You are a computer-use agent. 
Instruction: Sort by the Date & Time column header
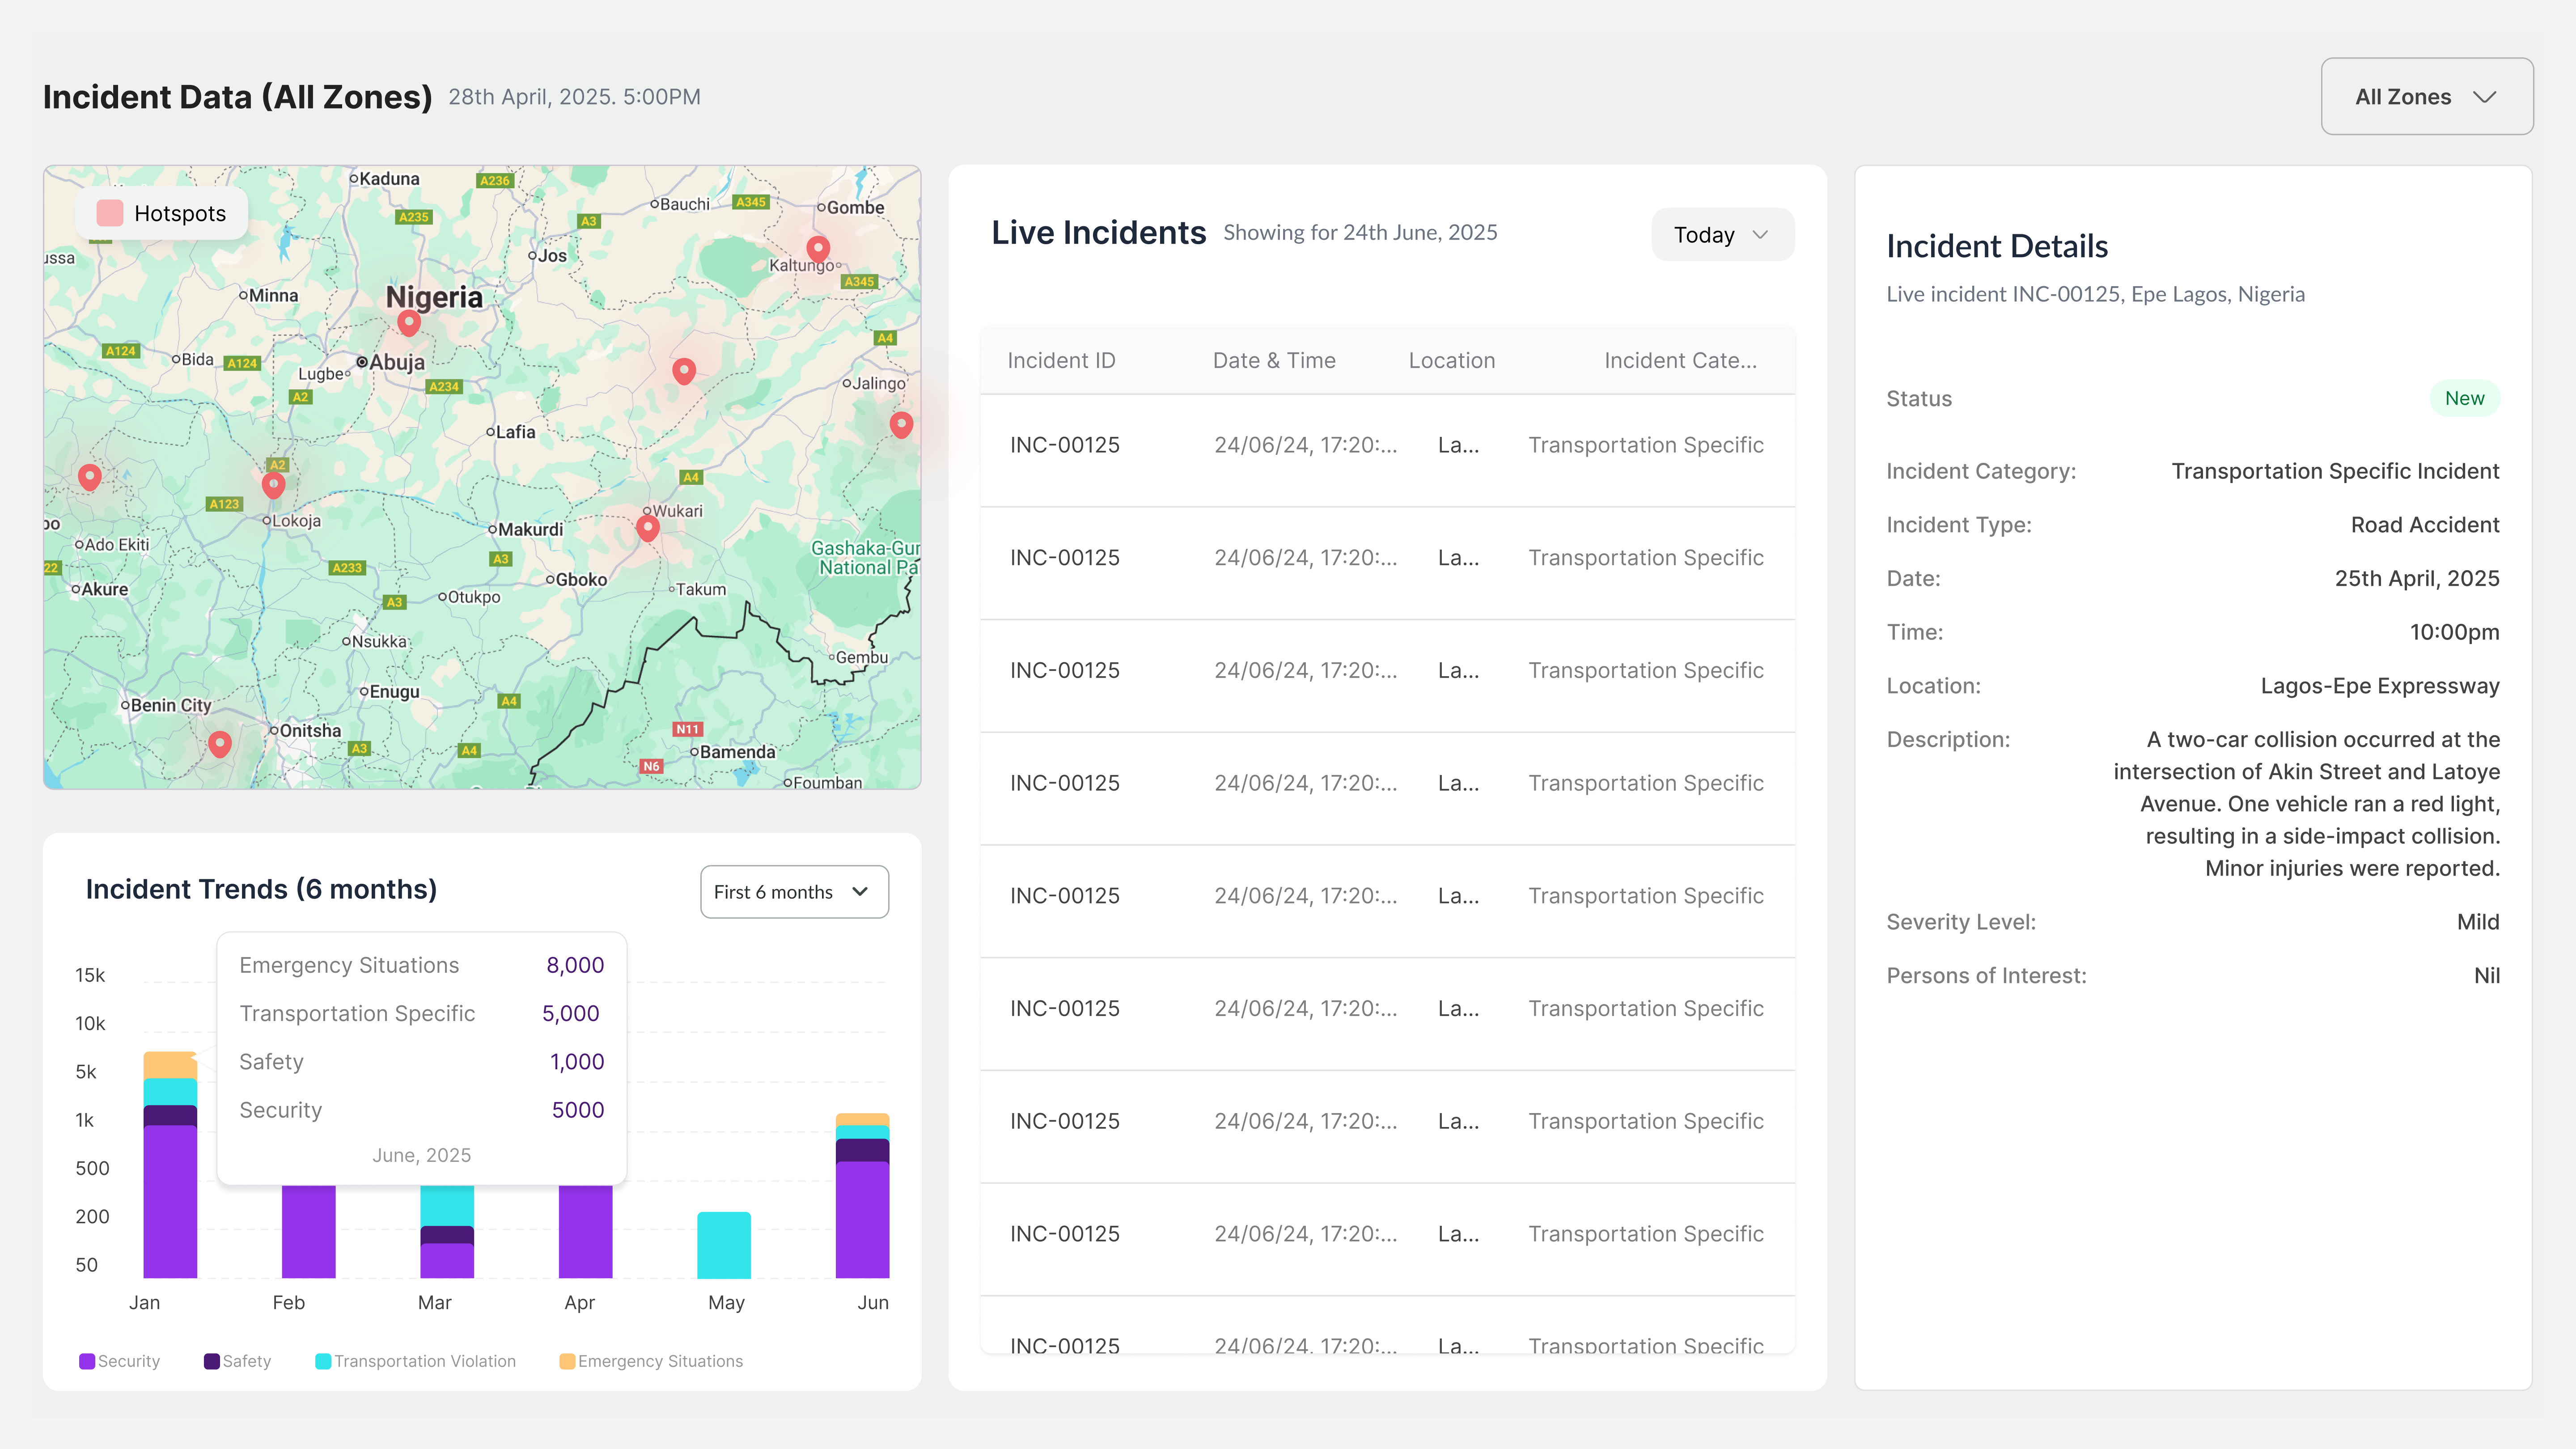[1273, 361]
